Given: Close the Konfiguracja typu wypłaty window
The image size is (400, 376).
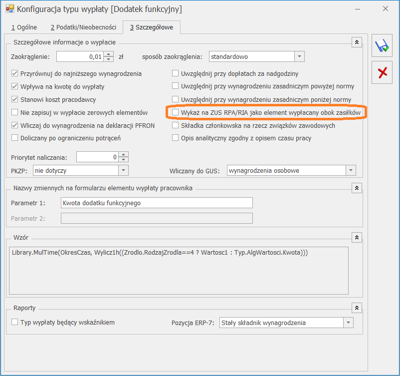Looking at the screenshot, I should (386, 8).
